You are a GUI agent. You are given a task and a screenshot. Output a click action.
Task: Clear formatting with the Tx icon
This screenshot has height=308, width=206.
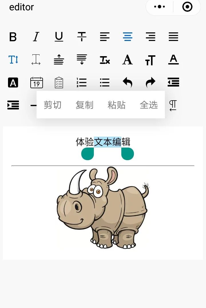tap(105, 60)
